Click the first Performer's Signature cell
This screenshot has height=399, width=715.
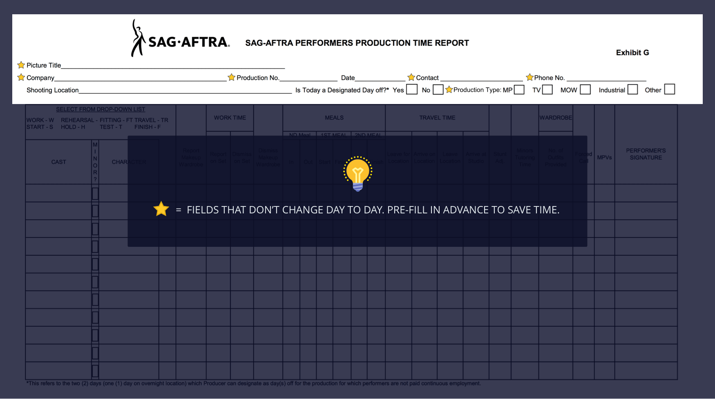tap(646, 193)
